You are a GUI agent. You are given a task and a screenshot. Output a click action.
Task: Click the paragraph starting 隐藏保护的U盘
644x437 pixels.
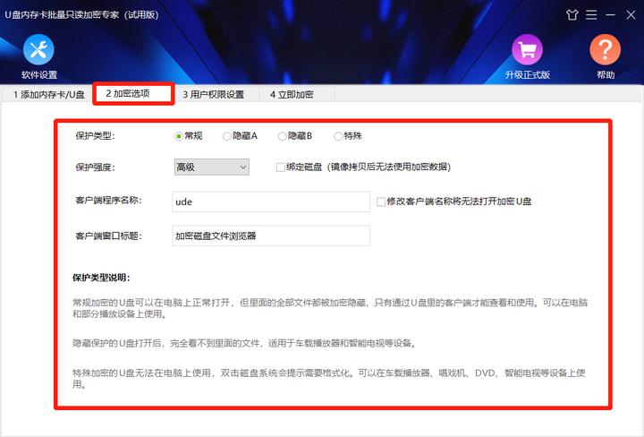pos(245,343)
